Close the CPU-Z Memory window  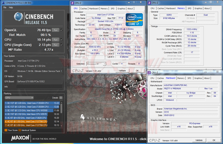click(x=217, y=2)
